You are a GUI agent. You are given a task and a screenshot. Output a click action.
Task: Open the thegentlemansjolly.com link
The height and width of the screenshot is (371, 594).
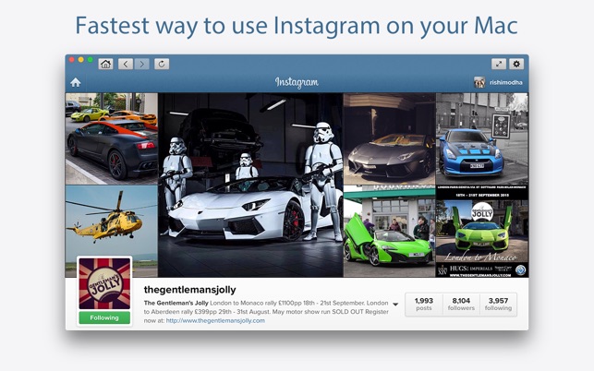click(x=215, y=320)
